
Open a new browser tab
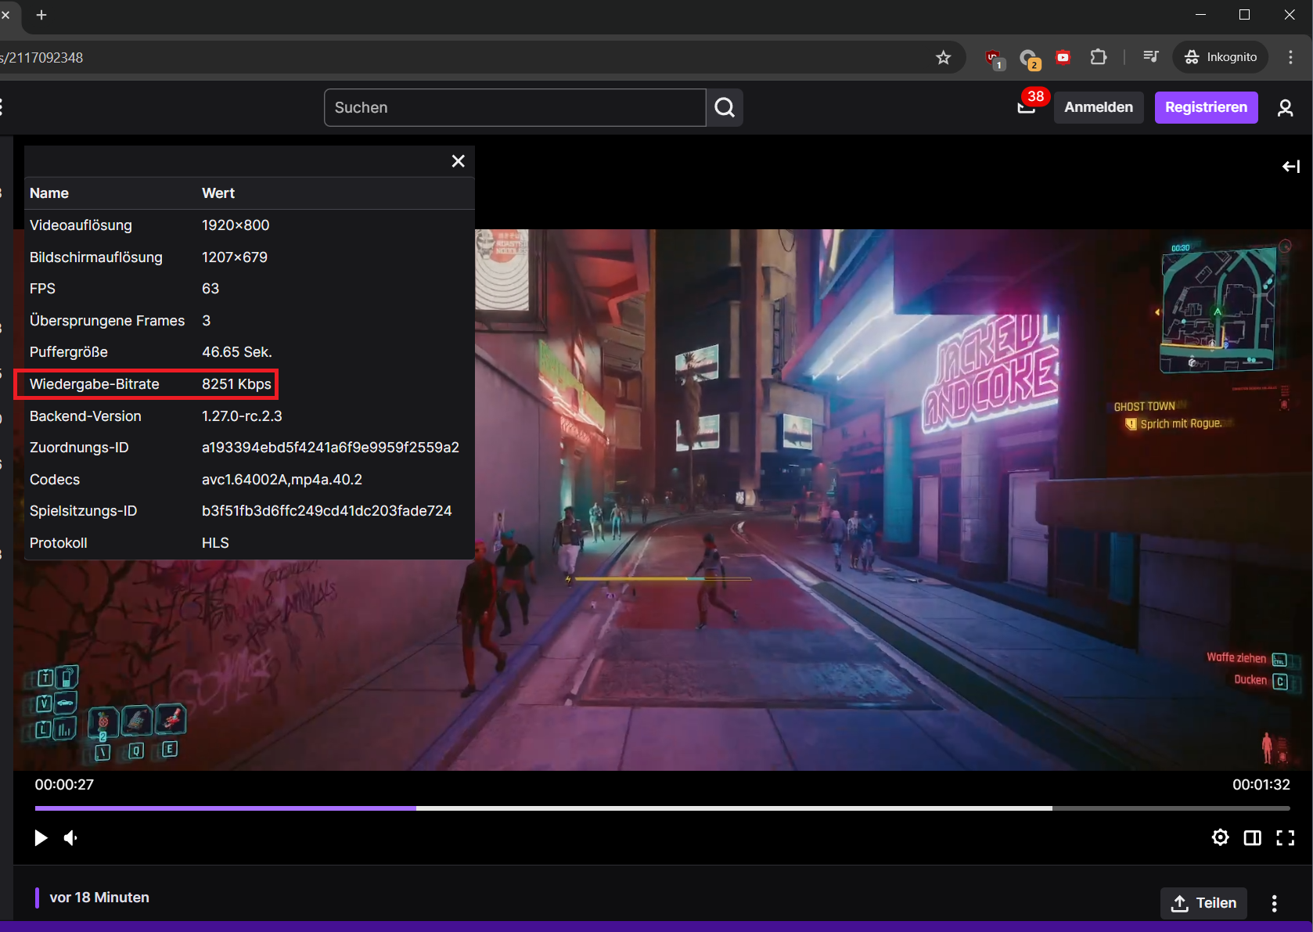(41, 15)
